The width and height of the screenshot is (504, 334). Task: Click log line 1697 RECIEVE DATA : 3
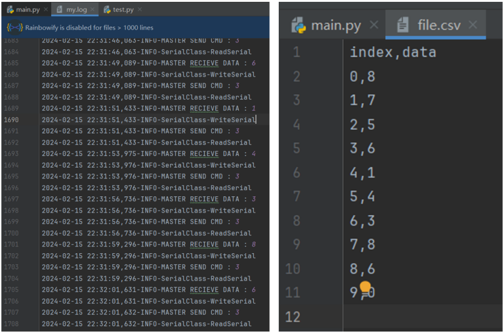[x=149, y=199]
